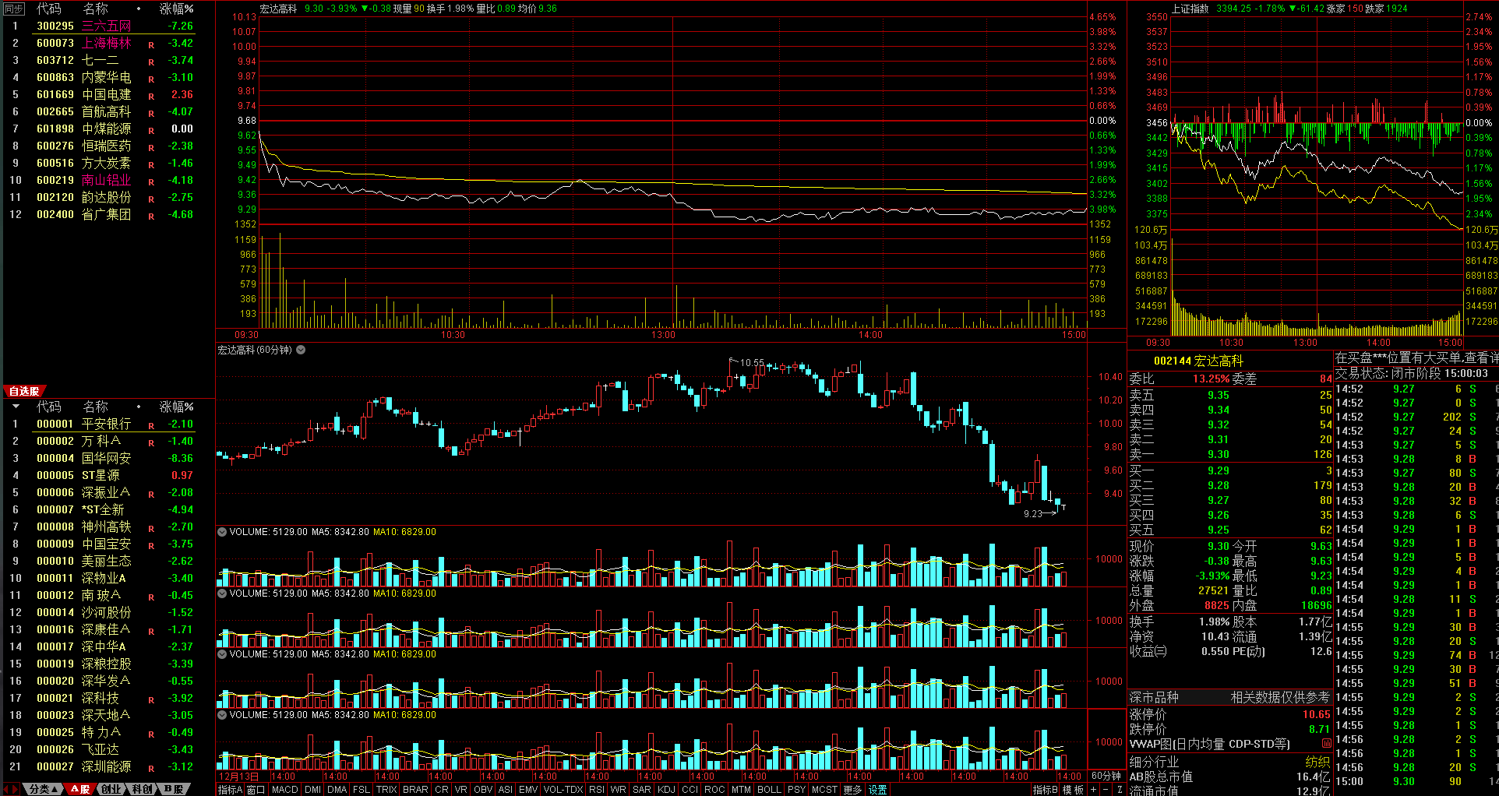Viewport: 1499px width, 796px height.
Task: Click the 上证指数 index title
Action: coord(1190,9)
